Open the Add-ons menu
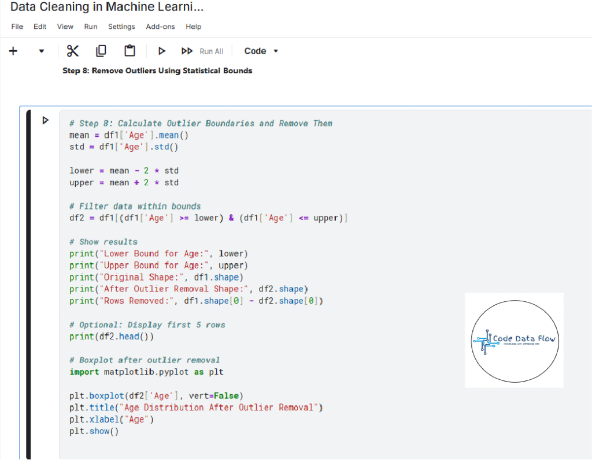 coord(160,27)
